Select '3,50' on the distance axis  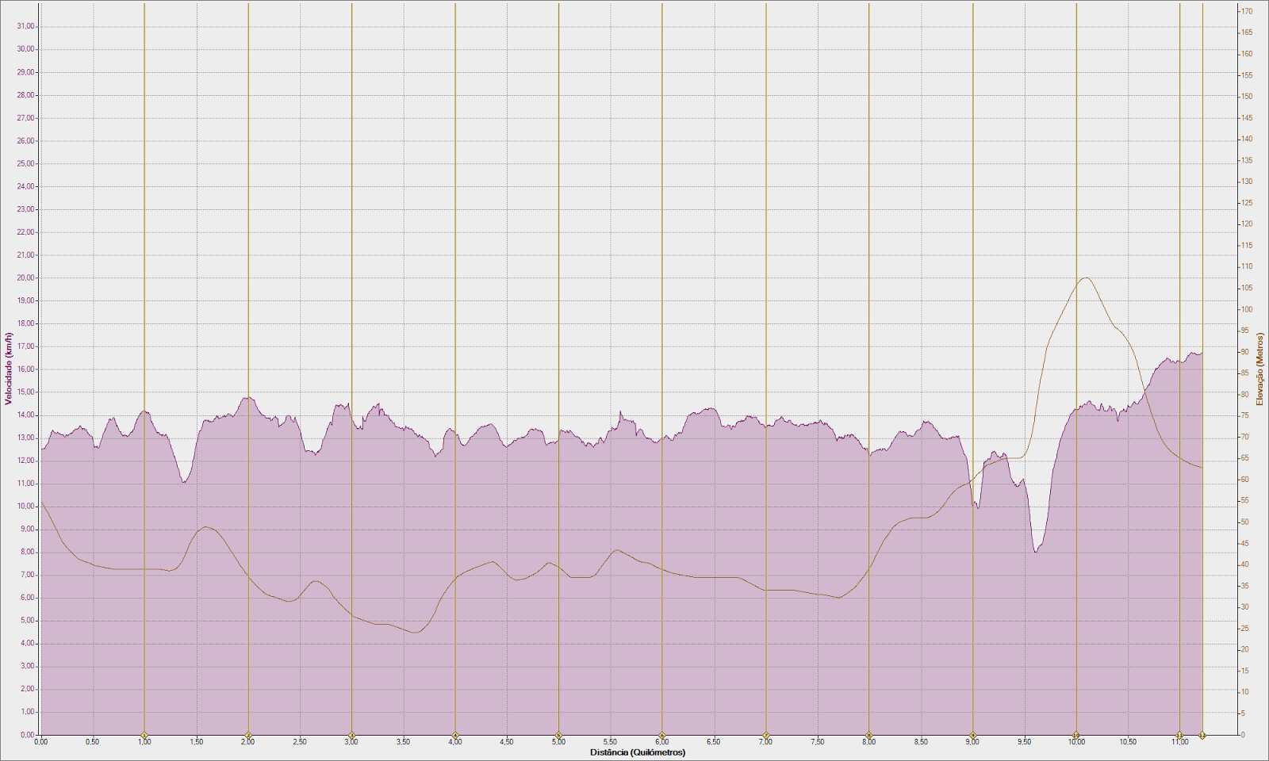click(404, 743)
